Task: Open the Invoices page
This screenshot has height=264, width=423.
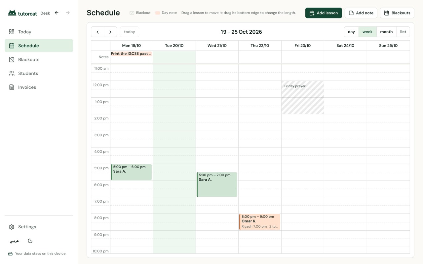Action: [39, 87]
